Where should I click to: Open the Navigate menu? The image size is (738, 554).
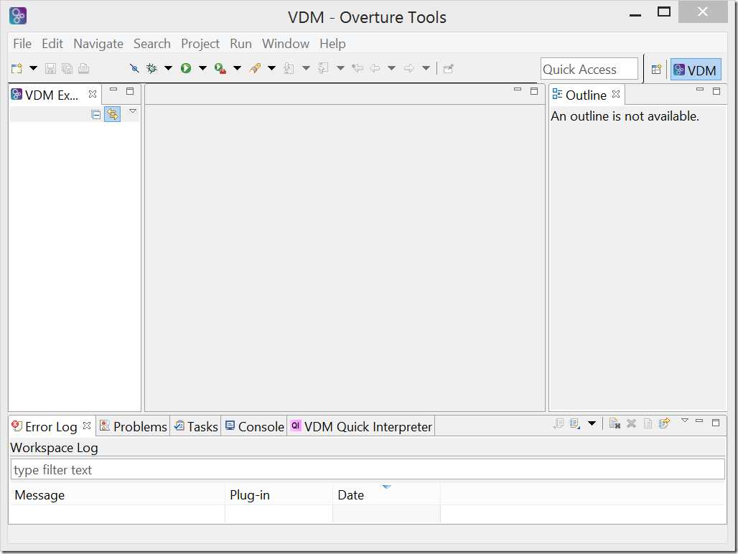tap(98, 44)
